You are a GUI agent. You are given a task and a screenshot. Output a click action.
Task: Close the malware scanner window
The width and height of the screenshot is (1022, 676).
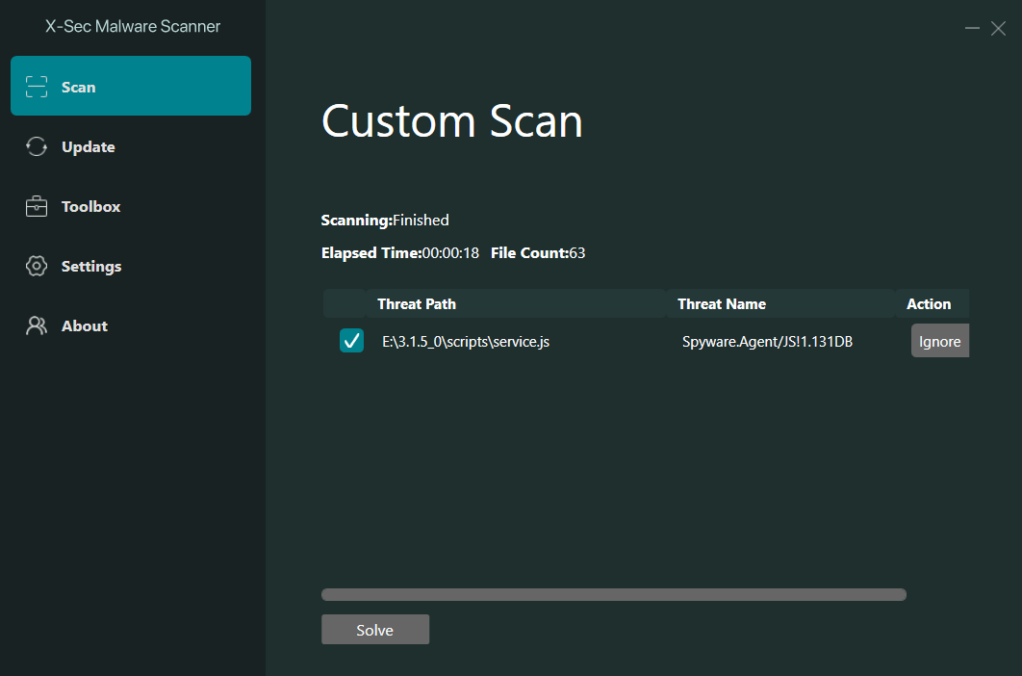[x=998, y=29]
